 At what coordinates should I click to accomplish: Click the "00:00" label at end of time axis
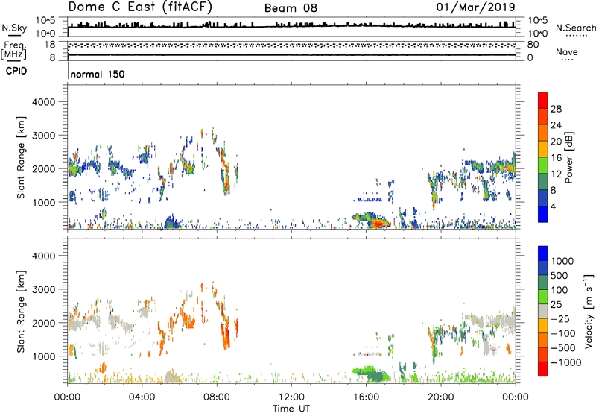515,397
